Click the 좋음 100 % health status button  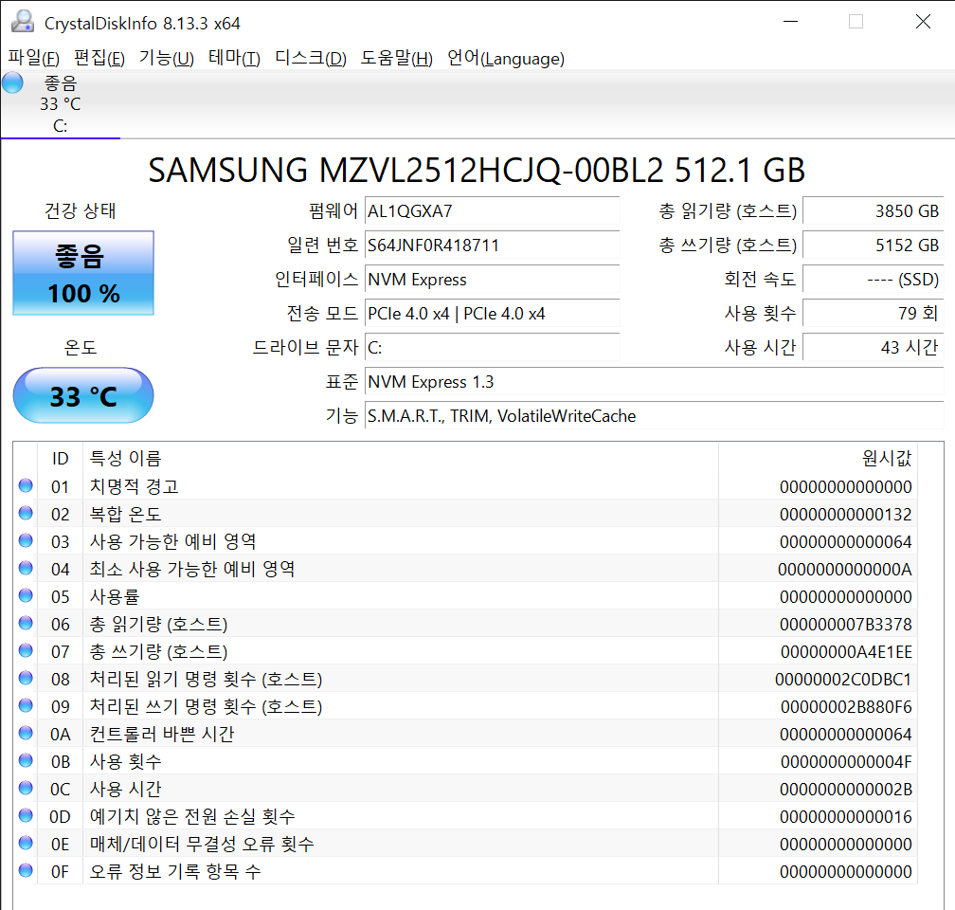(83, 273)
